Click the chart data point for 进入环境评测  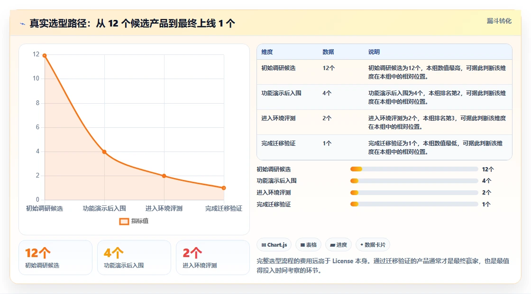[x=164, y=176]
